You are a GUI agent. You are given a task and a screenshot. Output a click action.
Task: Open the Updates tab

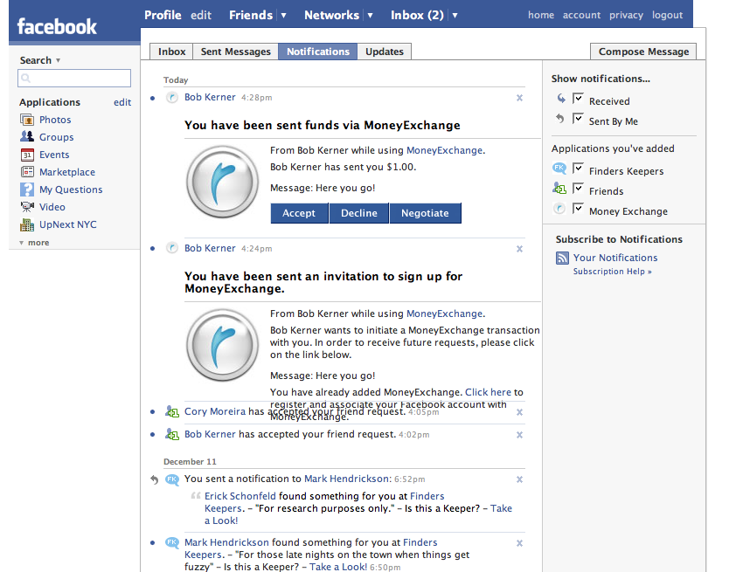coord(385,52)
